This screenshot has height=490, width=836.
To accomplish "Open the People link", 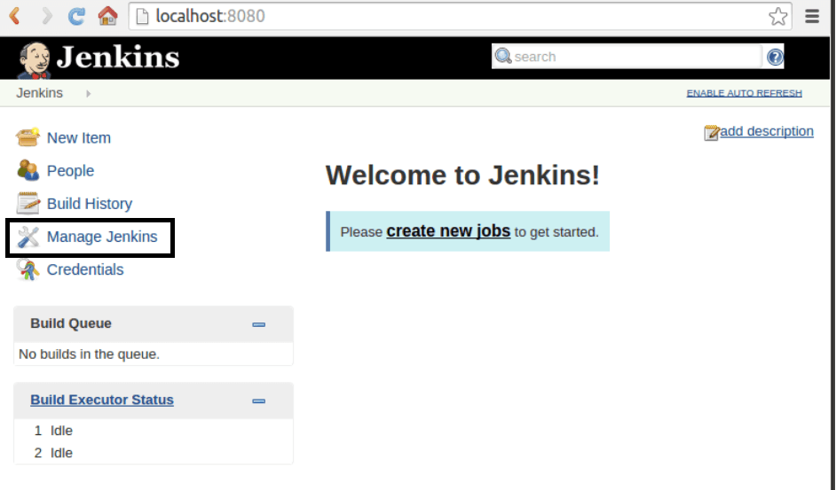I will point(70,171).
